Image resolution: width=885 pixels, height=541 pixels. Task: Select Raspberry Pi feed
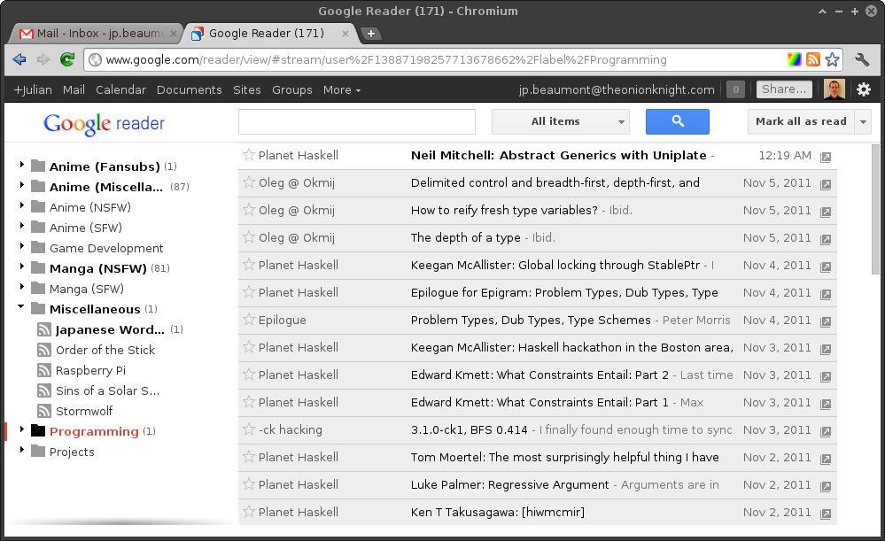click(90, 371)
